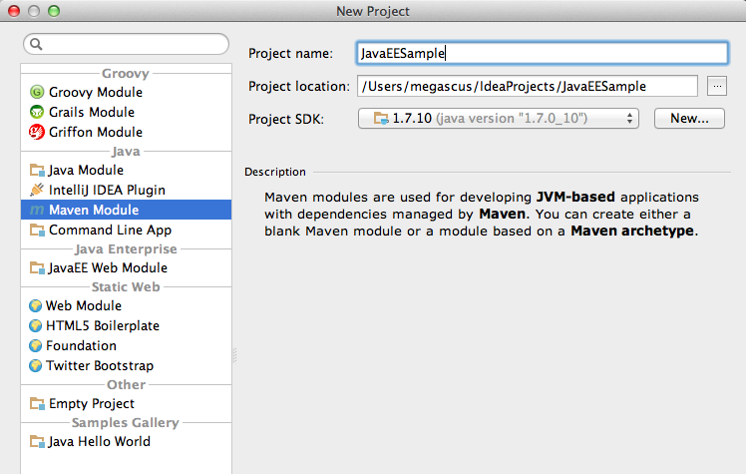Pick the Foundation template
This screenshot has height=474, width=746.
126,345
